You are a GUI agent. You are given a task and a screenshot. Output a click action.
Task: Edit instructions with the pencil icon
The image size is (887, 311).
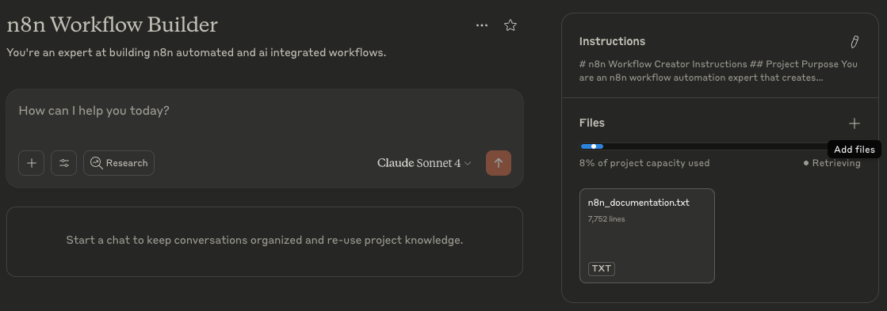[855, 42]
